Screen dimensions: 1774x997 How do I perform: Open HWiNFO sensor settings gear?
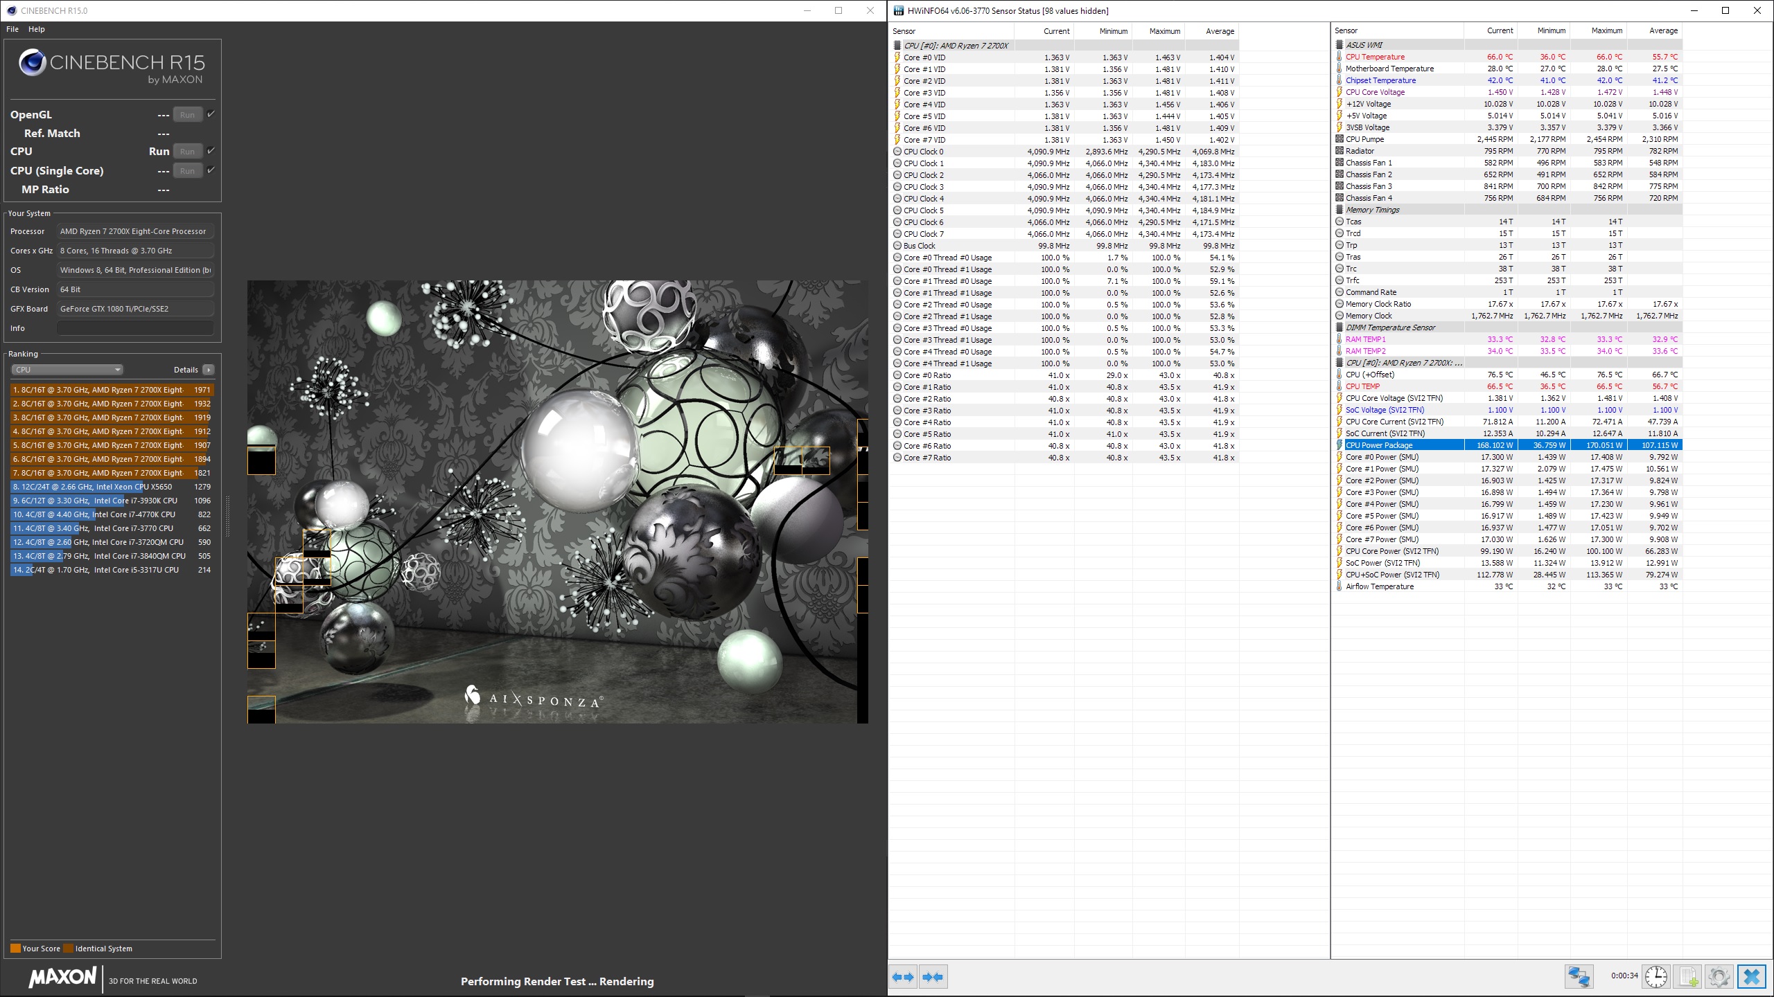pos(1719,976)
